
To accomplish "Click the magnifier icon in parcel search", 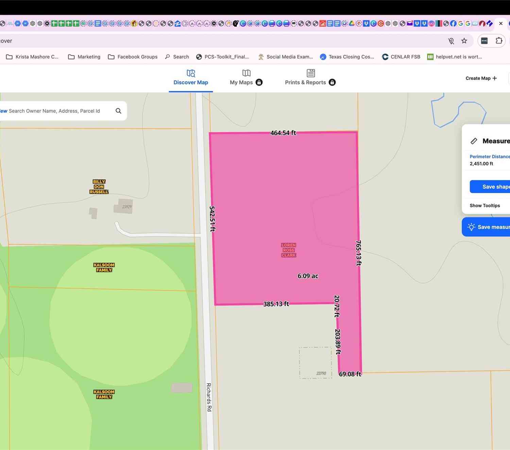I will point(118,111).
